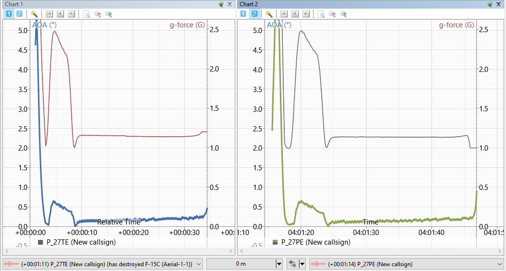
Task: Pin the Chart 1 panel
Action: click(x=221, y=4)
